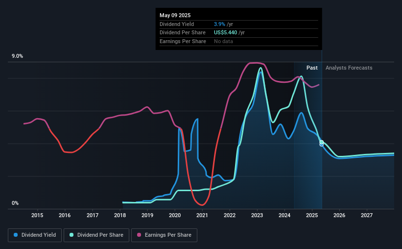Click the 2027 x-axis label
This screenshot has width=402, height=249.
click(x=367, y=215)
